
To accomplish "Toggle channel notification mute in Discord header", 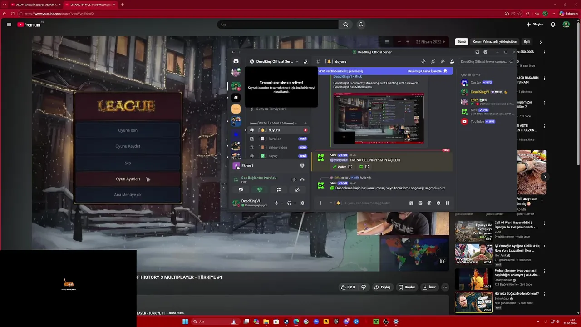I will 433,61.
